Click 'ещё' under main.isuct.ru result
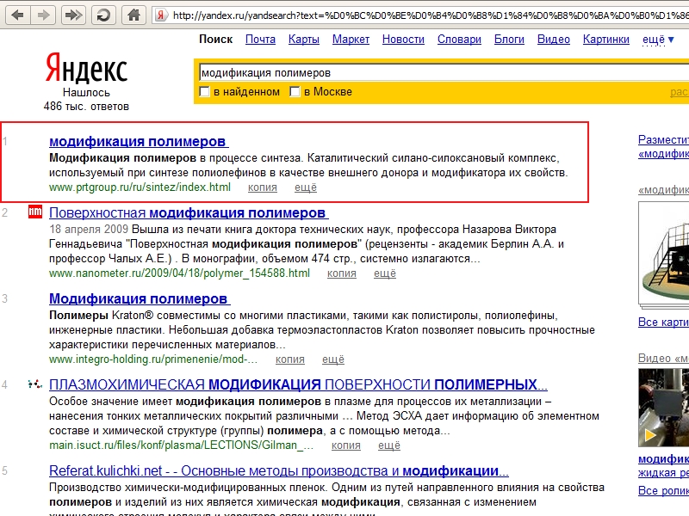This screenshot has width=689, height=516. point(389,445)
